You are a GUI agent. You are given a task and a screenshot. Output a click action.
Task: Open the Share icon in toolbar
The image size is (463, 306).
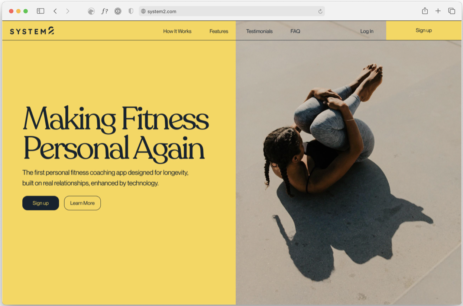(x=425, y=11)
